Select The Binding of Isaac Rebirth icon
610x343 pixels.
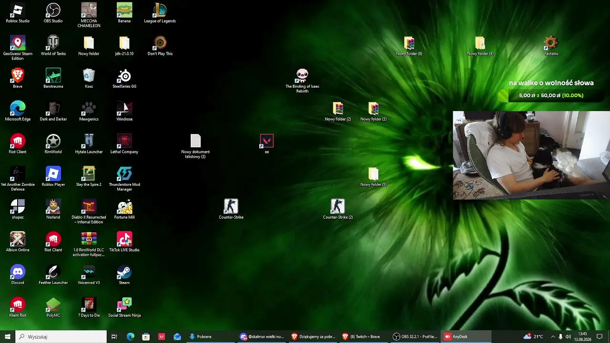(302, 81)
